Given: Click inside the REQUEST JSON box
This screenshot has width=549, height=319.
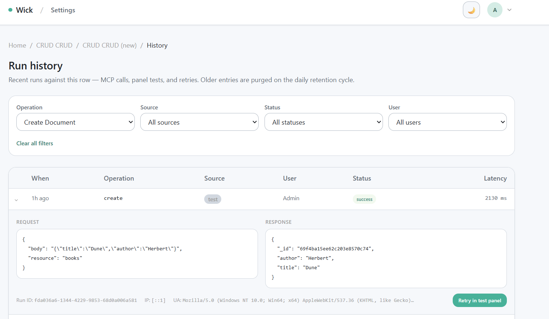Looking at the screenshot, I should tap(137, 254).
